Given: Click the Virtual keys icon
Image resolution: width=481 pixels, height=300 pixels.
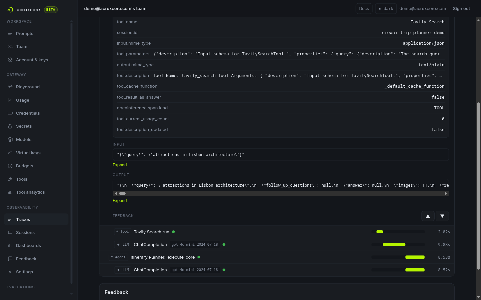Looking at the screenshot, I should (10, 153).
